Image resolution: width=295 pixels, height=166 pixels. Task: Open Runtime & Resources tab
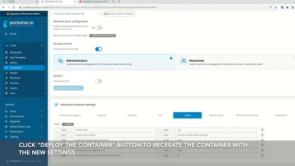pyautogui.click(x=248, y=115)
